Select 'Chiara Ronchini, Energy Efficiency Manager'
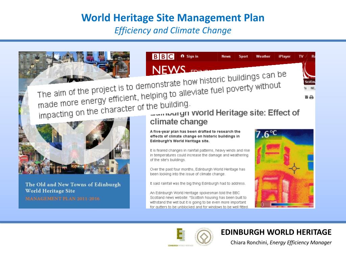 click(x=281, y=242)
